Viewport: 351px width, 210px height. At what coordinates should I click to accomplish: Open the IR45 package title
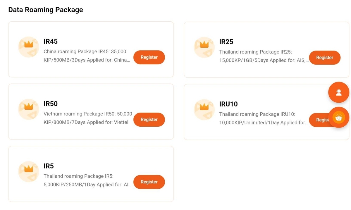[x=51, y=42]
